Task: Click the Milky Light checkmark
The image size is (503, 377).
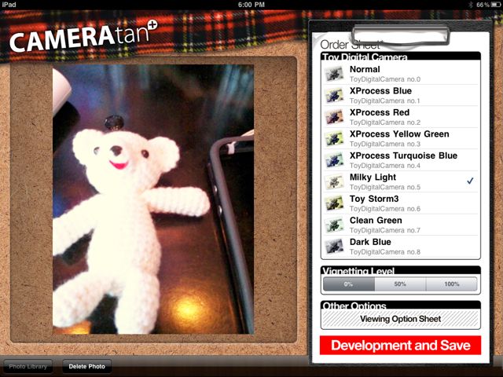Action: [470, 181]
